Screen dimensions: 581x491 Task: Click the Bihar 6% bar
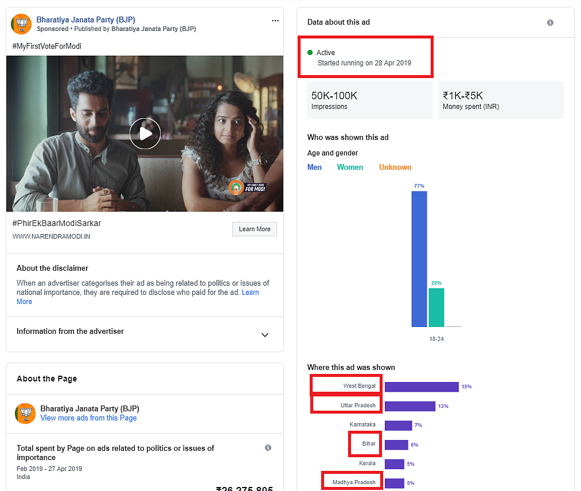click(396, 445)
